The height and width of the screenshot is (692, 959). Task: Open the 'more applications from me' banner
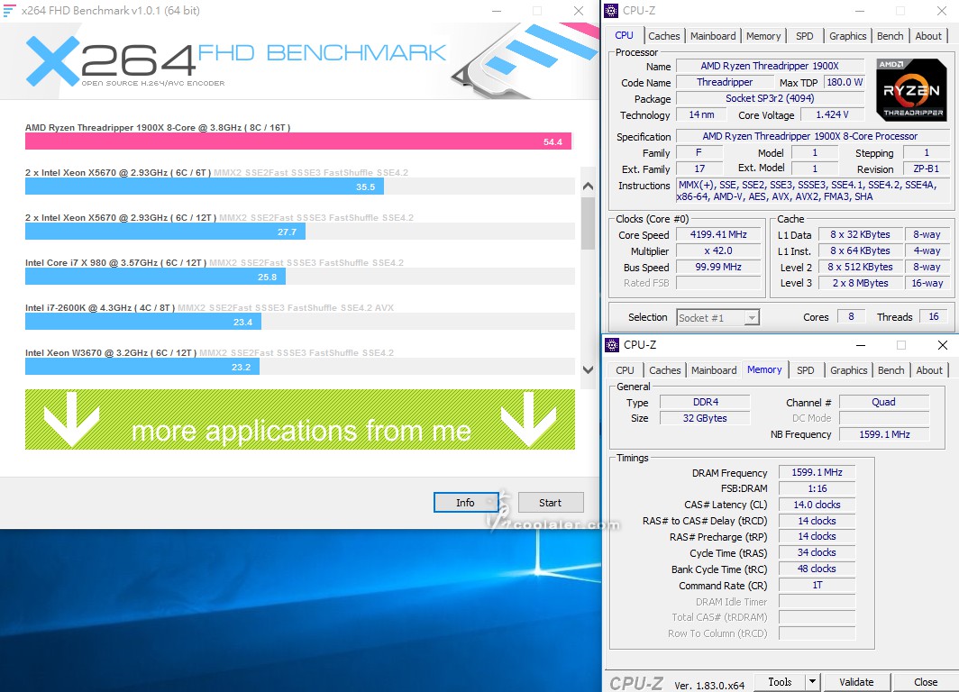pos(299,419)
